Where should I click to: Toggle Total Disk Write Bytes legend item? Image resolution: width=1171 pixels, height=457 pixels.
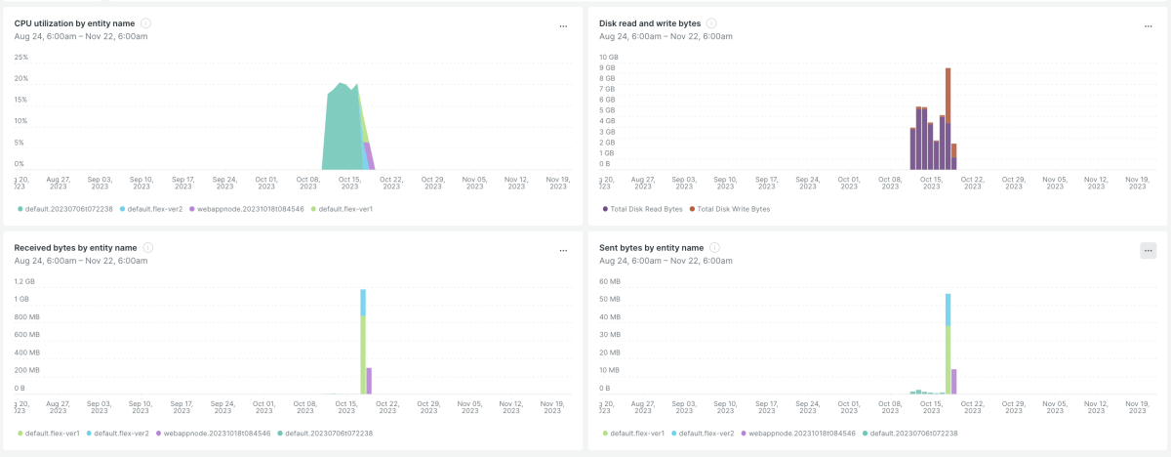coord(729,209)
